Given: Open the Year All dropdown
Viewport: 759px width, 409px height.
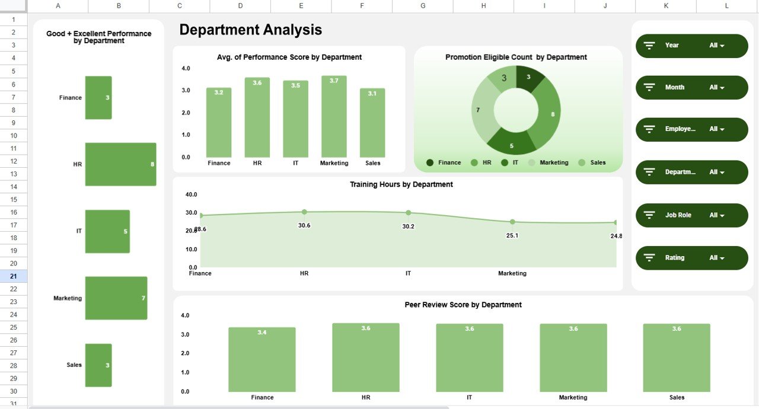Looking at the screenshot, I should click(717, 46).
